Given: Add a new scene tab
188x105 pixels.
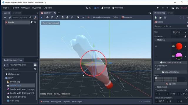Looking at the screenshot, I should (x=59, y=13).
